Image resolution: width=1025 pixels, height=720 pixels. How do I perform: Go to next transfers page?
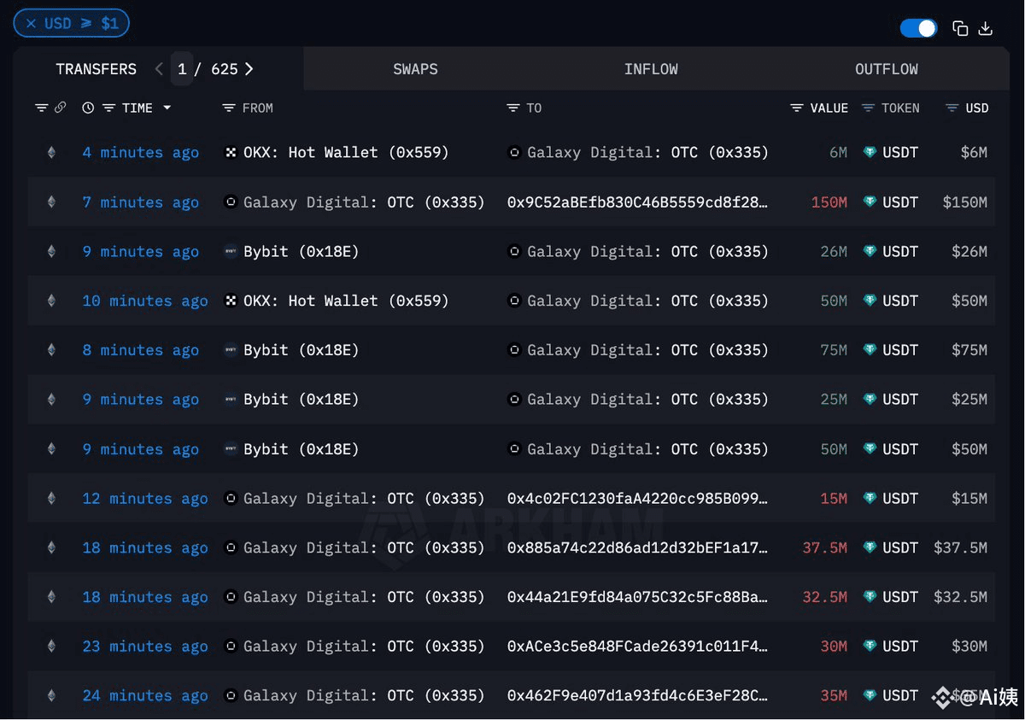[x=249, y=69]
